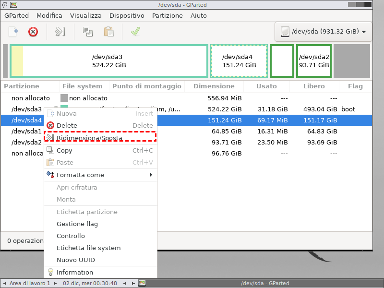Click the /dev/sda - GParted taskbar entry
Screen dimensions: 384x288
(x=265, y=283)
